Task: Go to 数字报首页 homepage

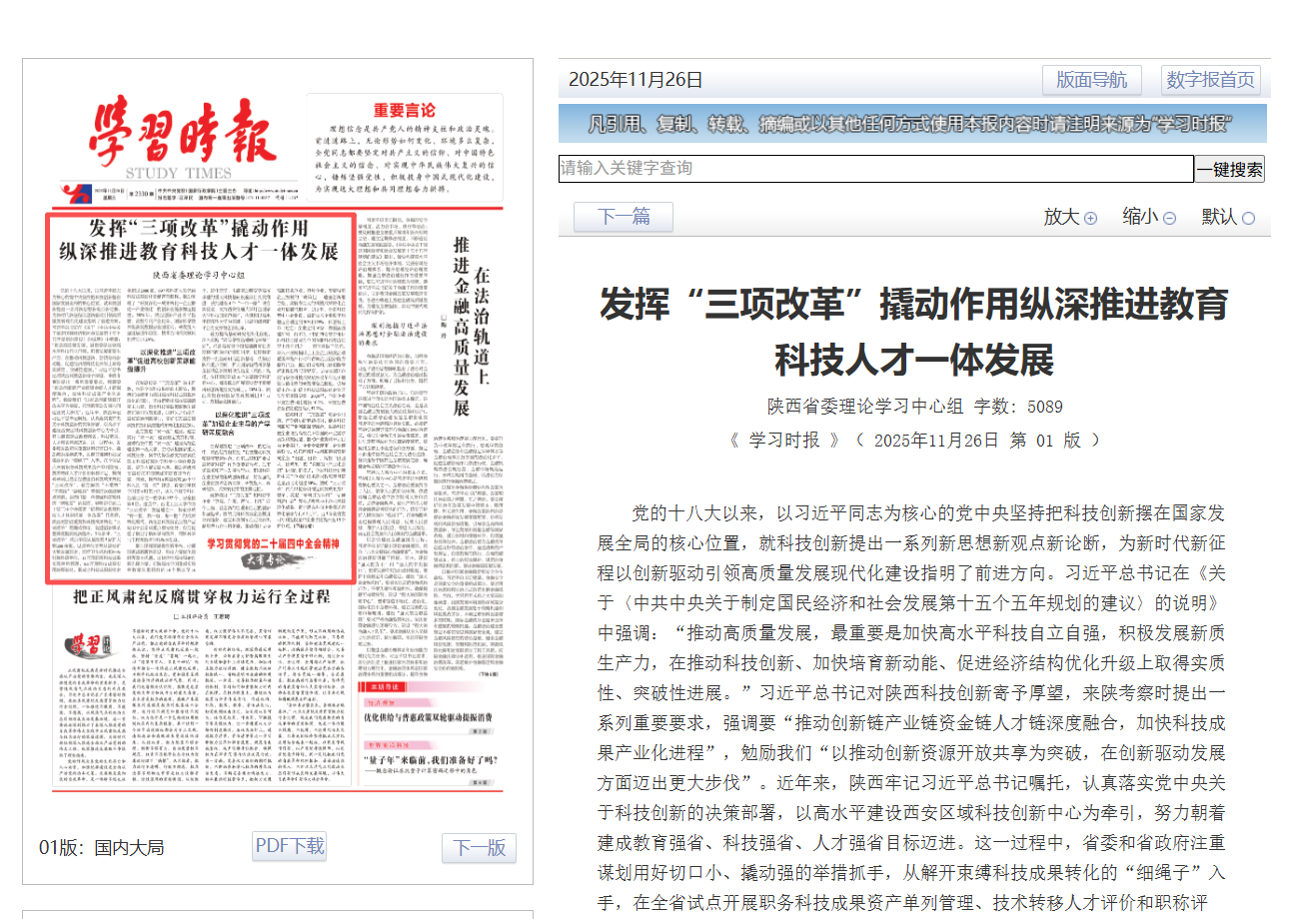Action: coord(1210,80)
